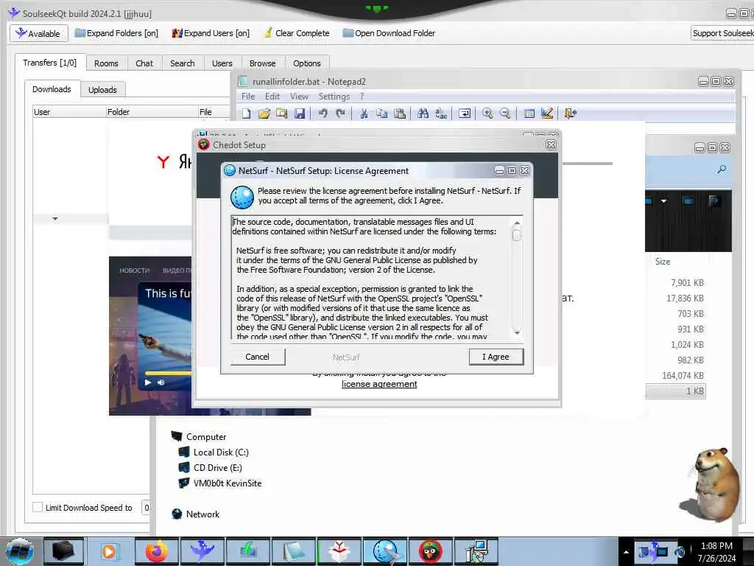Open the File menu in Notepad2

(x=248, y=97)
